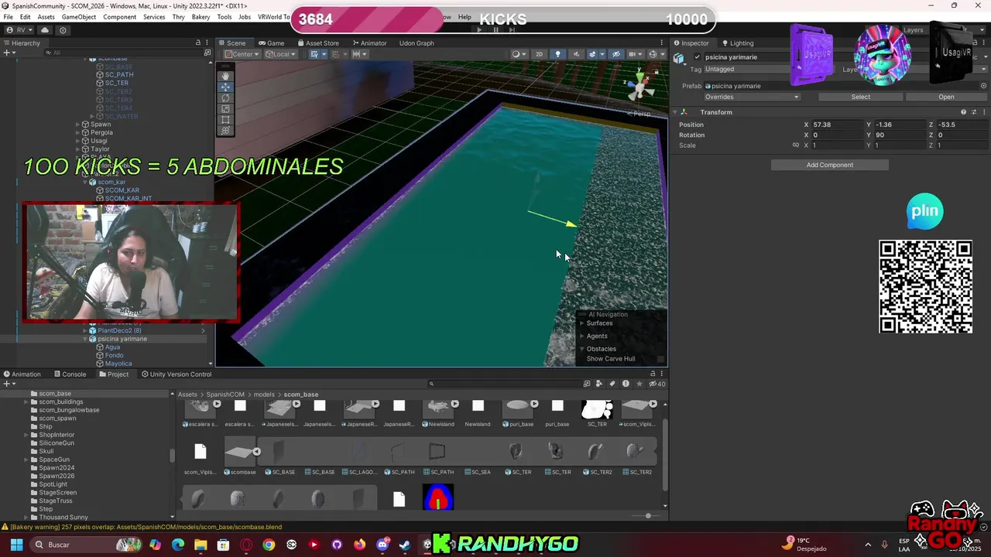Click the Unity Cloud icon in top toolbar
Image resolution: width=991 pixels, height=557 pixels.
45,30
